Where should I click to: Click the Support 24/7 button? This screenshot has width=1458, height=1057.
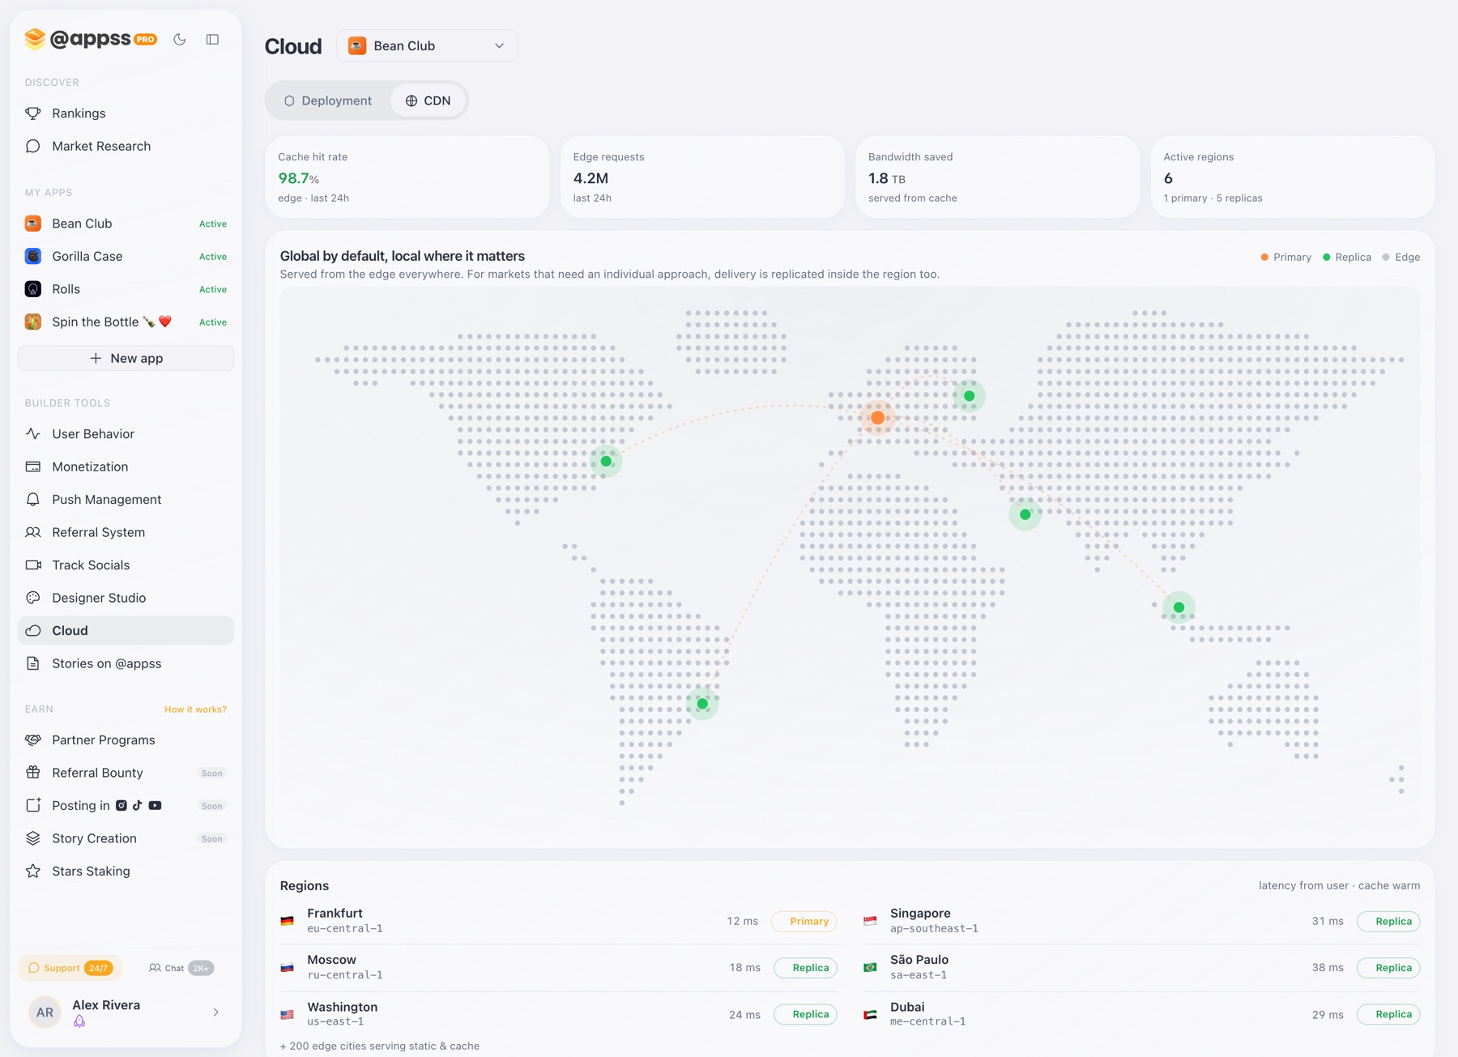70,968
